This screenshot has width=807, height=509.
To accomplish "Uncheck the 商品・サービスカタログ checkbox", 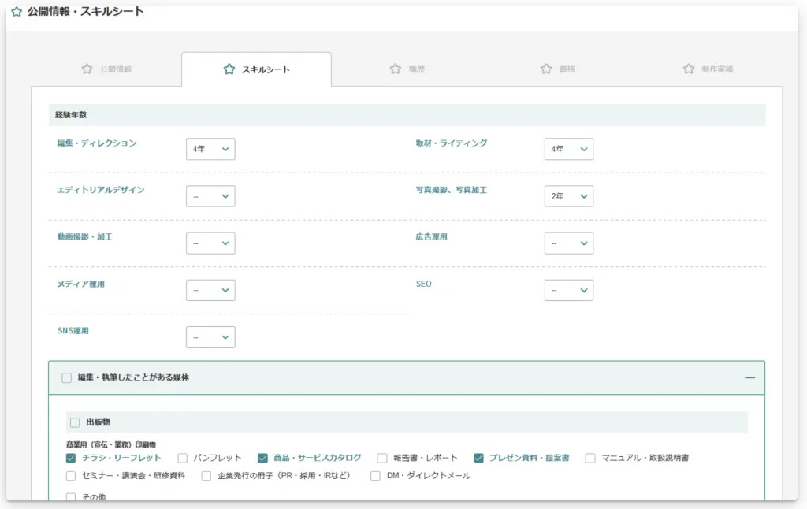I will click(262, 458).
